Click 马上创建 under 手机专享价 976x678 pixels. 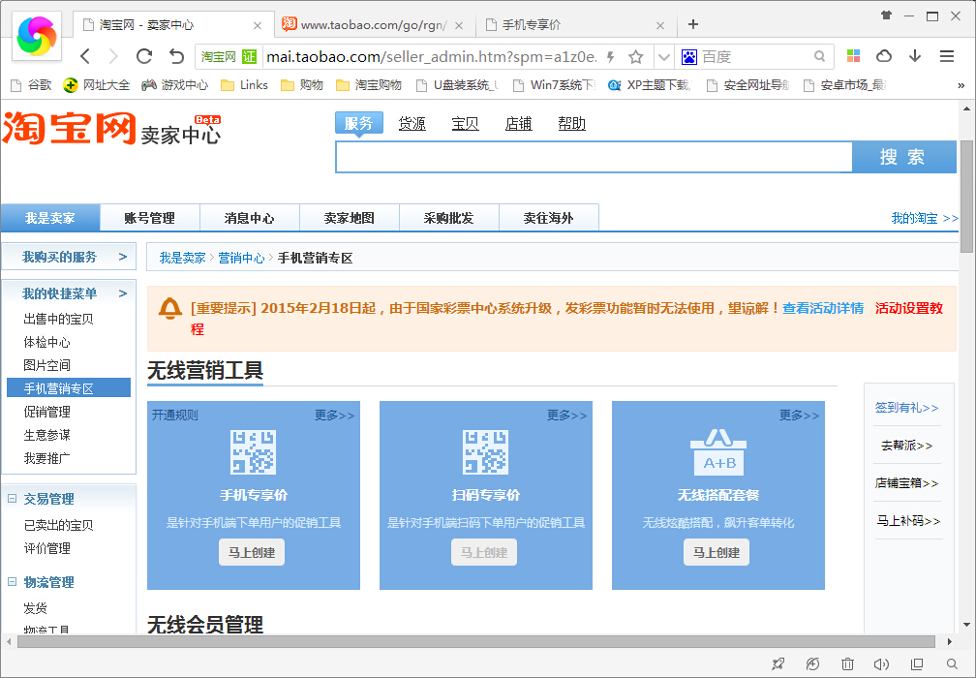pos(252,552)
